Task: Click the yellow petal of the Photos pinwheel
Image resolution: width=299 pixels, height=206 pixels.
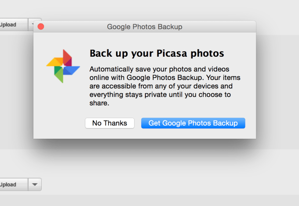Action: (54, 63)
